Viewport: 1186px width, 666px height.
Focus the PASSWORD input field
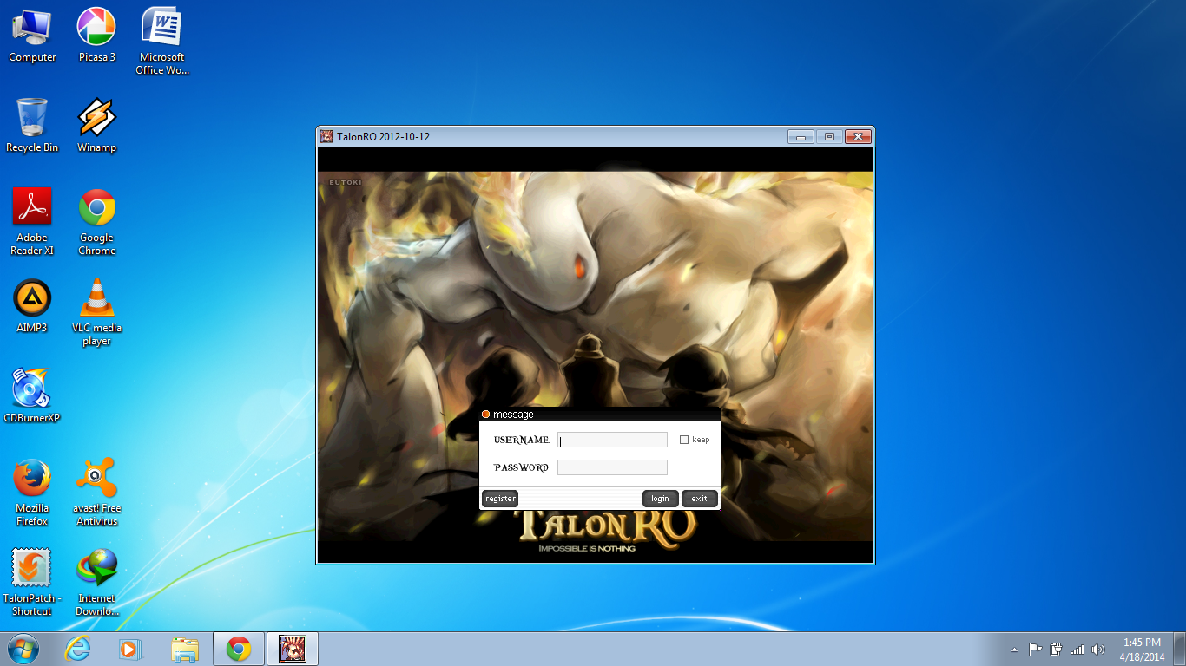point(612,467)
